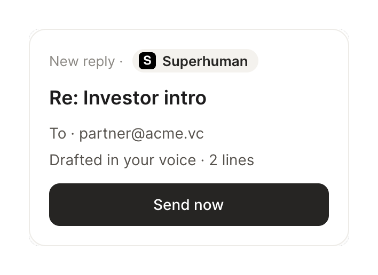Click the Re: prefix of the subject
Image resolution: width=378 pixels, height=275 pixels.
coord(64,98)
